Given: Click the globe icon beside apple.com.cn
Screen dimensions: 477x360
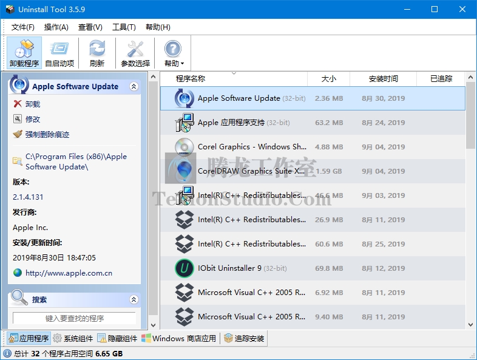Looking at the screenshot, I should pos(18,273).
